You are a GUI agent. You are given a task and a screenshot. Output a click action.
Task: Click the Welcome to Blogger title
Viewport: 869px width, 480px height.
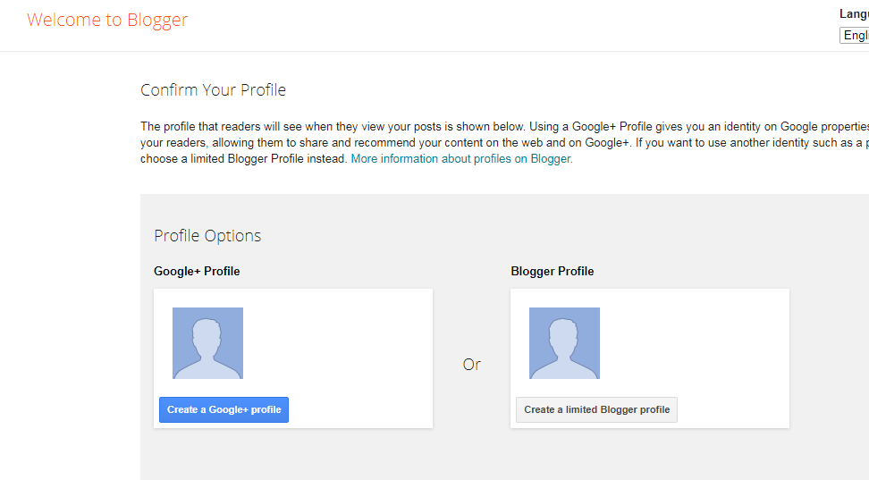107,20
